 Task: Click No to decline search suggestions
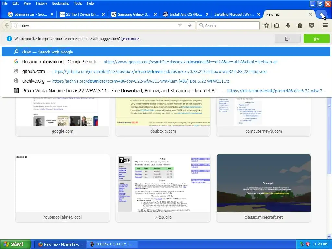[x=287, y=39]
